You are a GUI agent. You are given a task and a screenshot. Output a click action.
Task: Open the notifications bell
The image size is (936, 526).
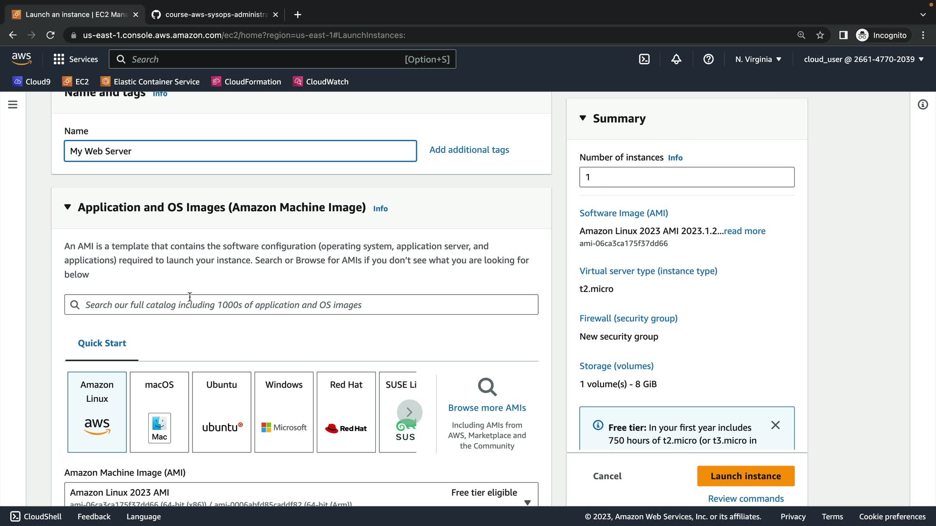coord(676,59)
